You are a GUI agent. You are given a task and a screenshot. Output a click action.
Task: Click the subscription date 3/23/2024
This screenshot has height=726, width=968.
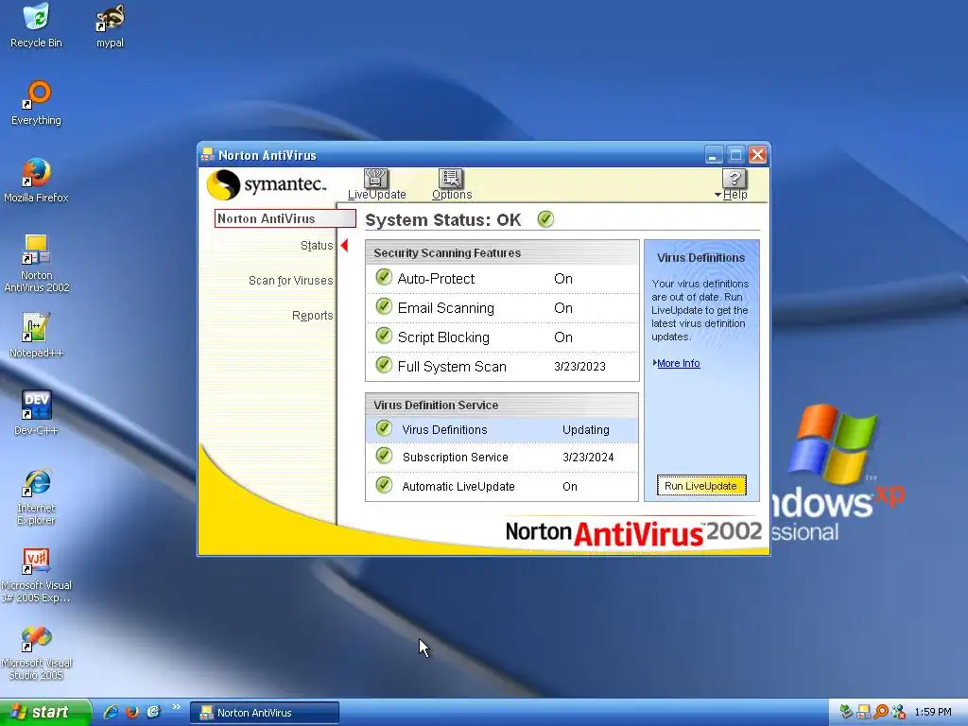point(588,458)
